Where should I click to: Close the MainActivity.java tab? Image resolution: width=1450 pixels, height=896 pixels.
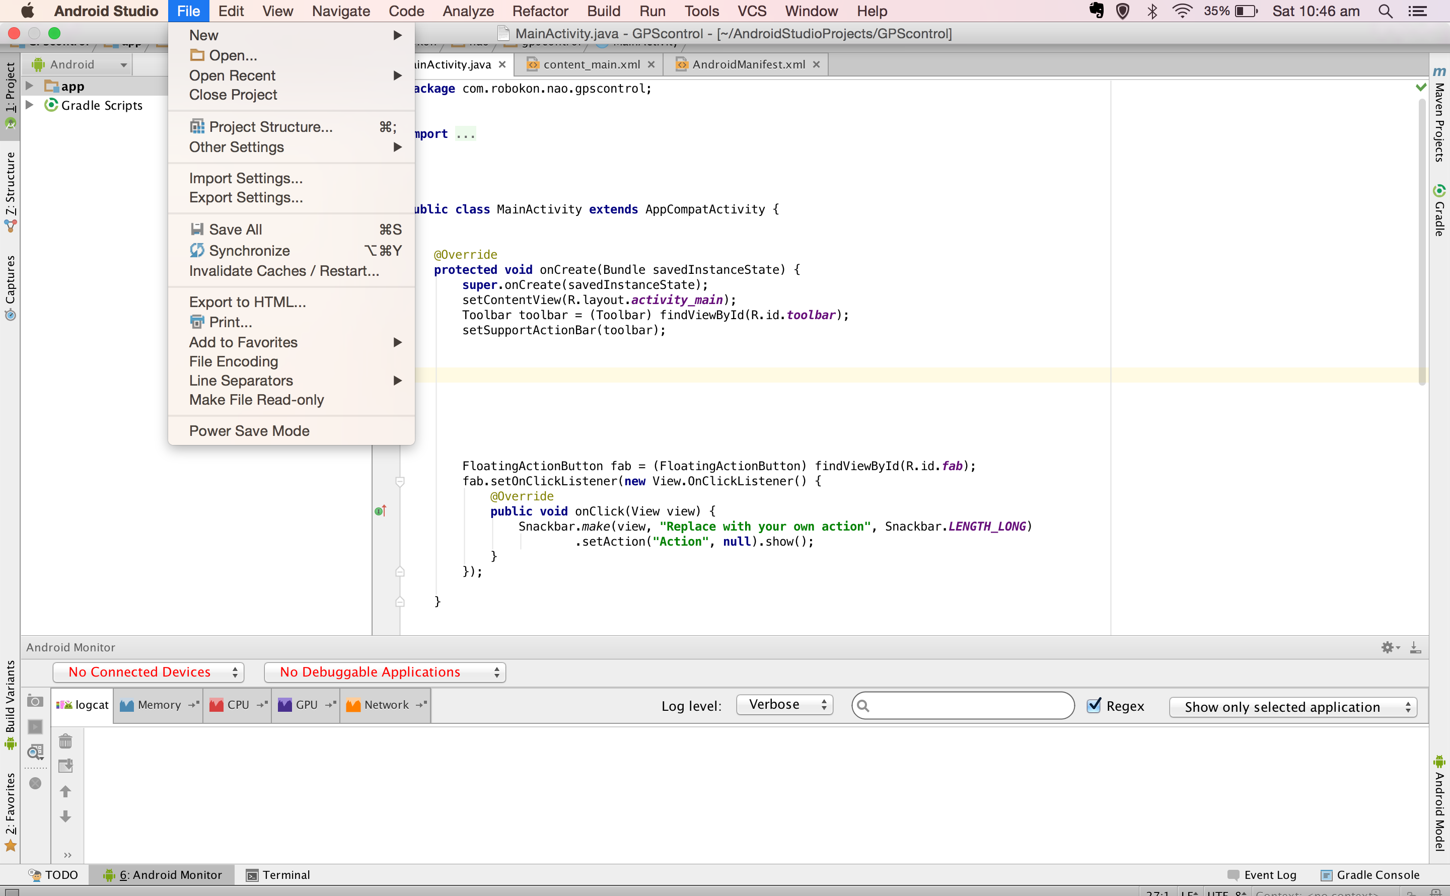pyautogui.click(x=502, y=64)
